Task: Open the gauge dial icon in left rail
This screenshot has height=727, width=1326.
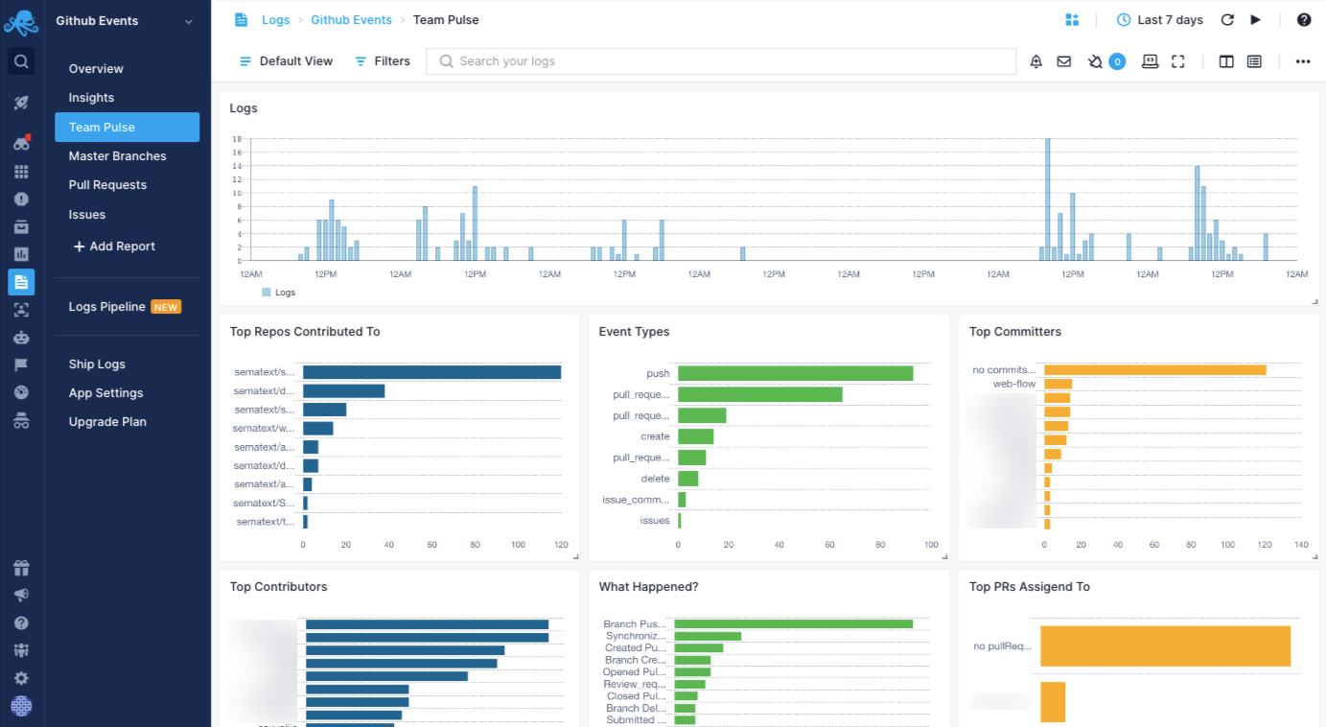Action: coord(21,392)
